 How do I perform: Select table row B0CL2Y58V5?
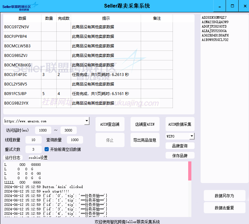point(88,84)
